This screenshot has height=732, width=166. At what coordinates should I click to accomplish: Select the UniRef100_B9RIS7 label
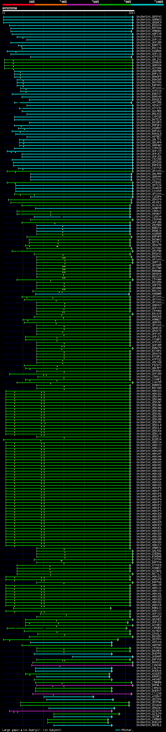coord(149,94)
